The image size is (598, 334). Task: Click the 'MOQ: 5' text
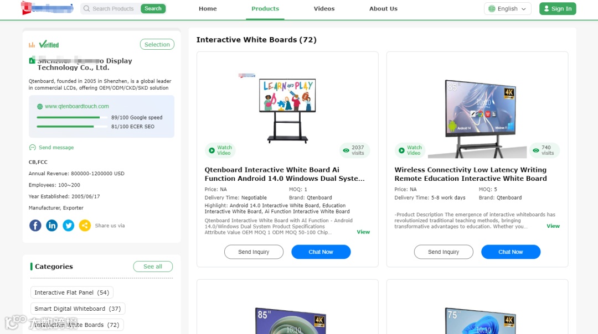pyautogui.click(x=488, y=189)
